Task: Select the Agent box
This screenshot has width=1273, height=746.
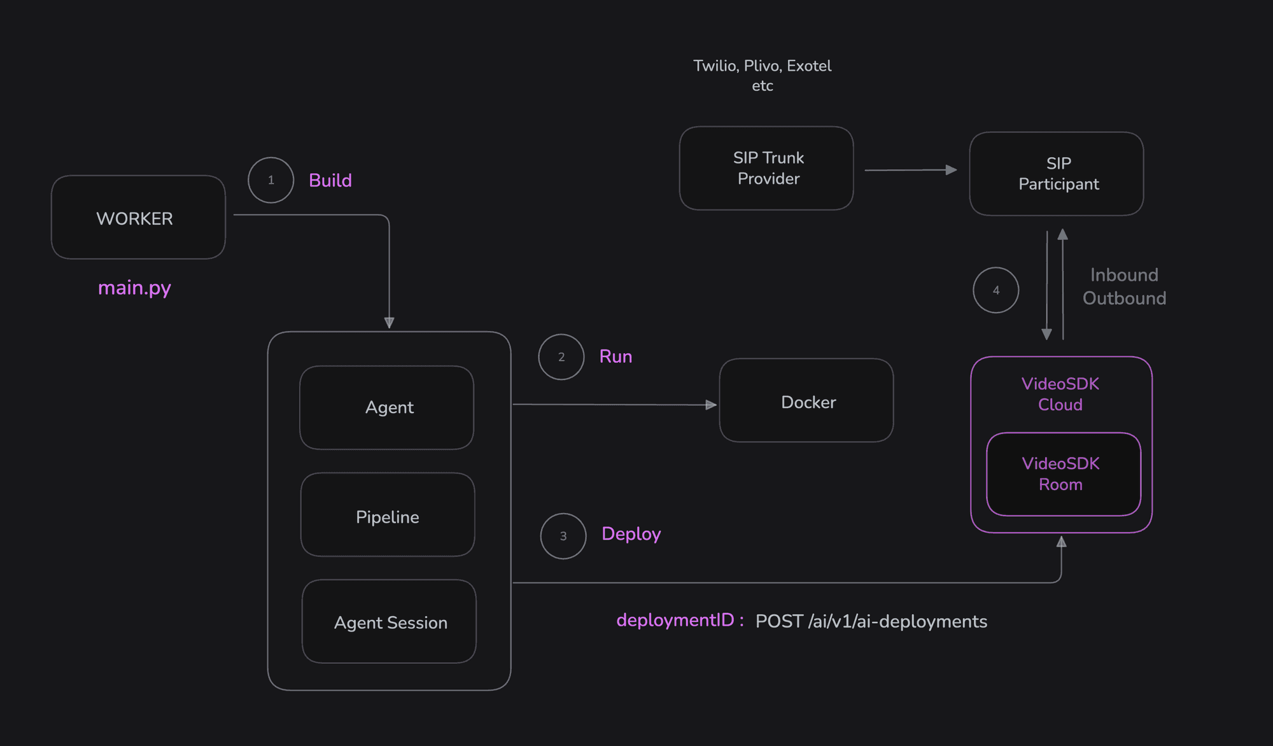Action: [x=387, y=407]
